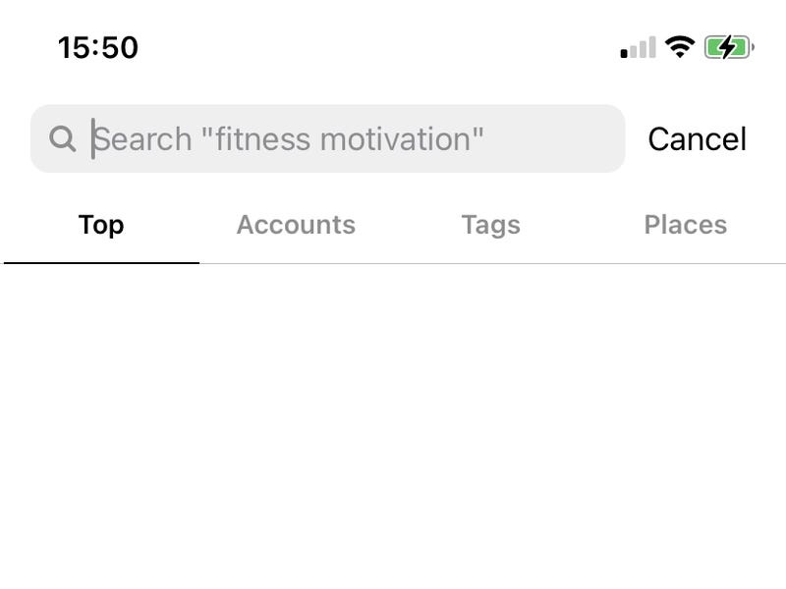Click the word "Search" in the placeholder
The width and height of the screenshot is (786, 589).
pyautogui.click(x=143, y=139)
